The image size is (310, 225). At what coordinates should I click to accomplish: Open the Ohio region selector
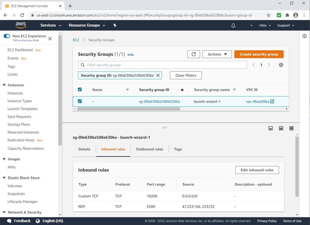click(x=265, y=25)
